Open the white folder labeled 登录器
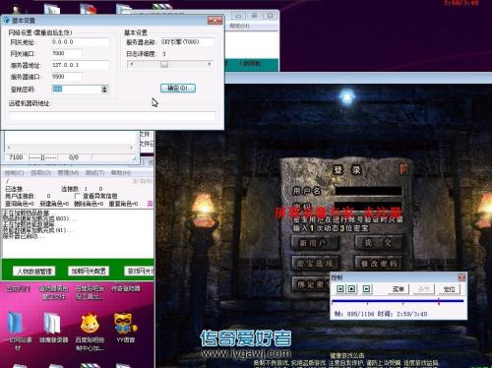The width and height of the screenshot is (492, 368). (53, 327)
